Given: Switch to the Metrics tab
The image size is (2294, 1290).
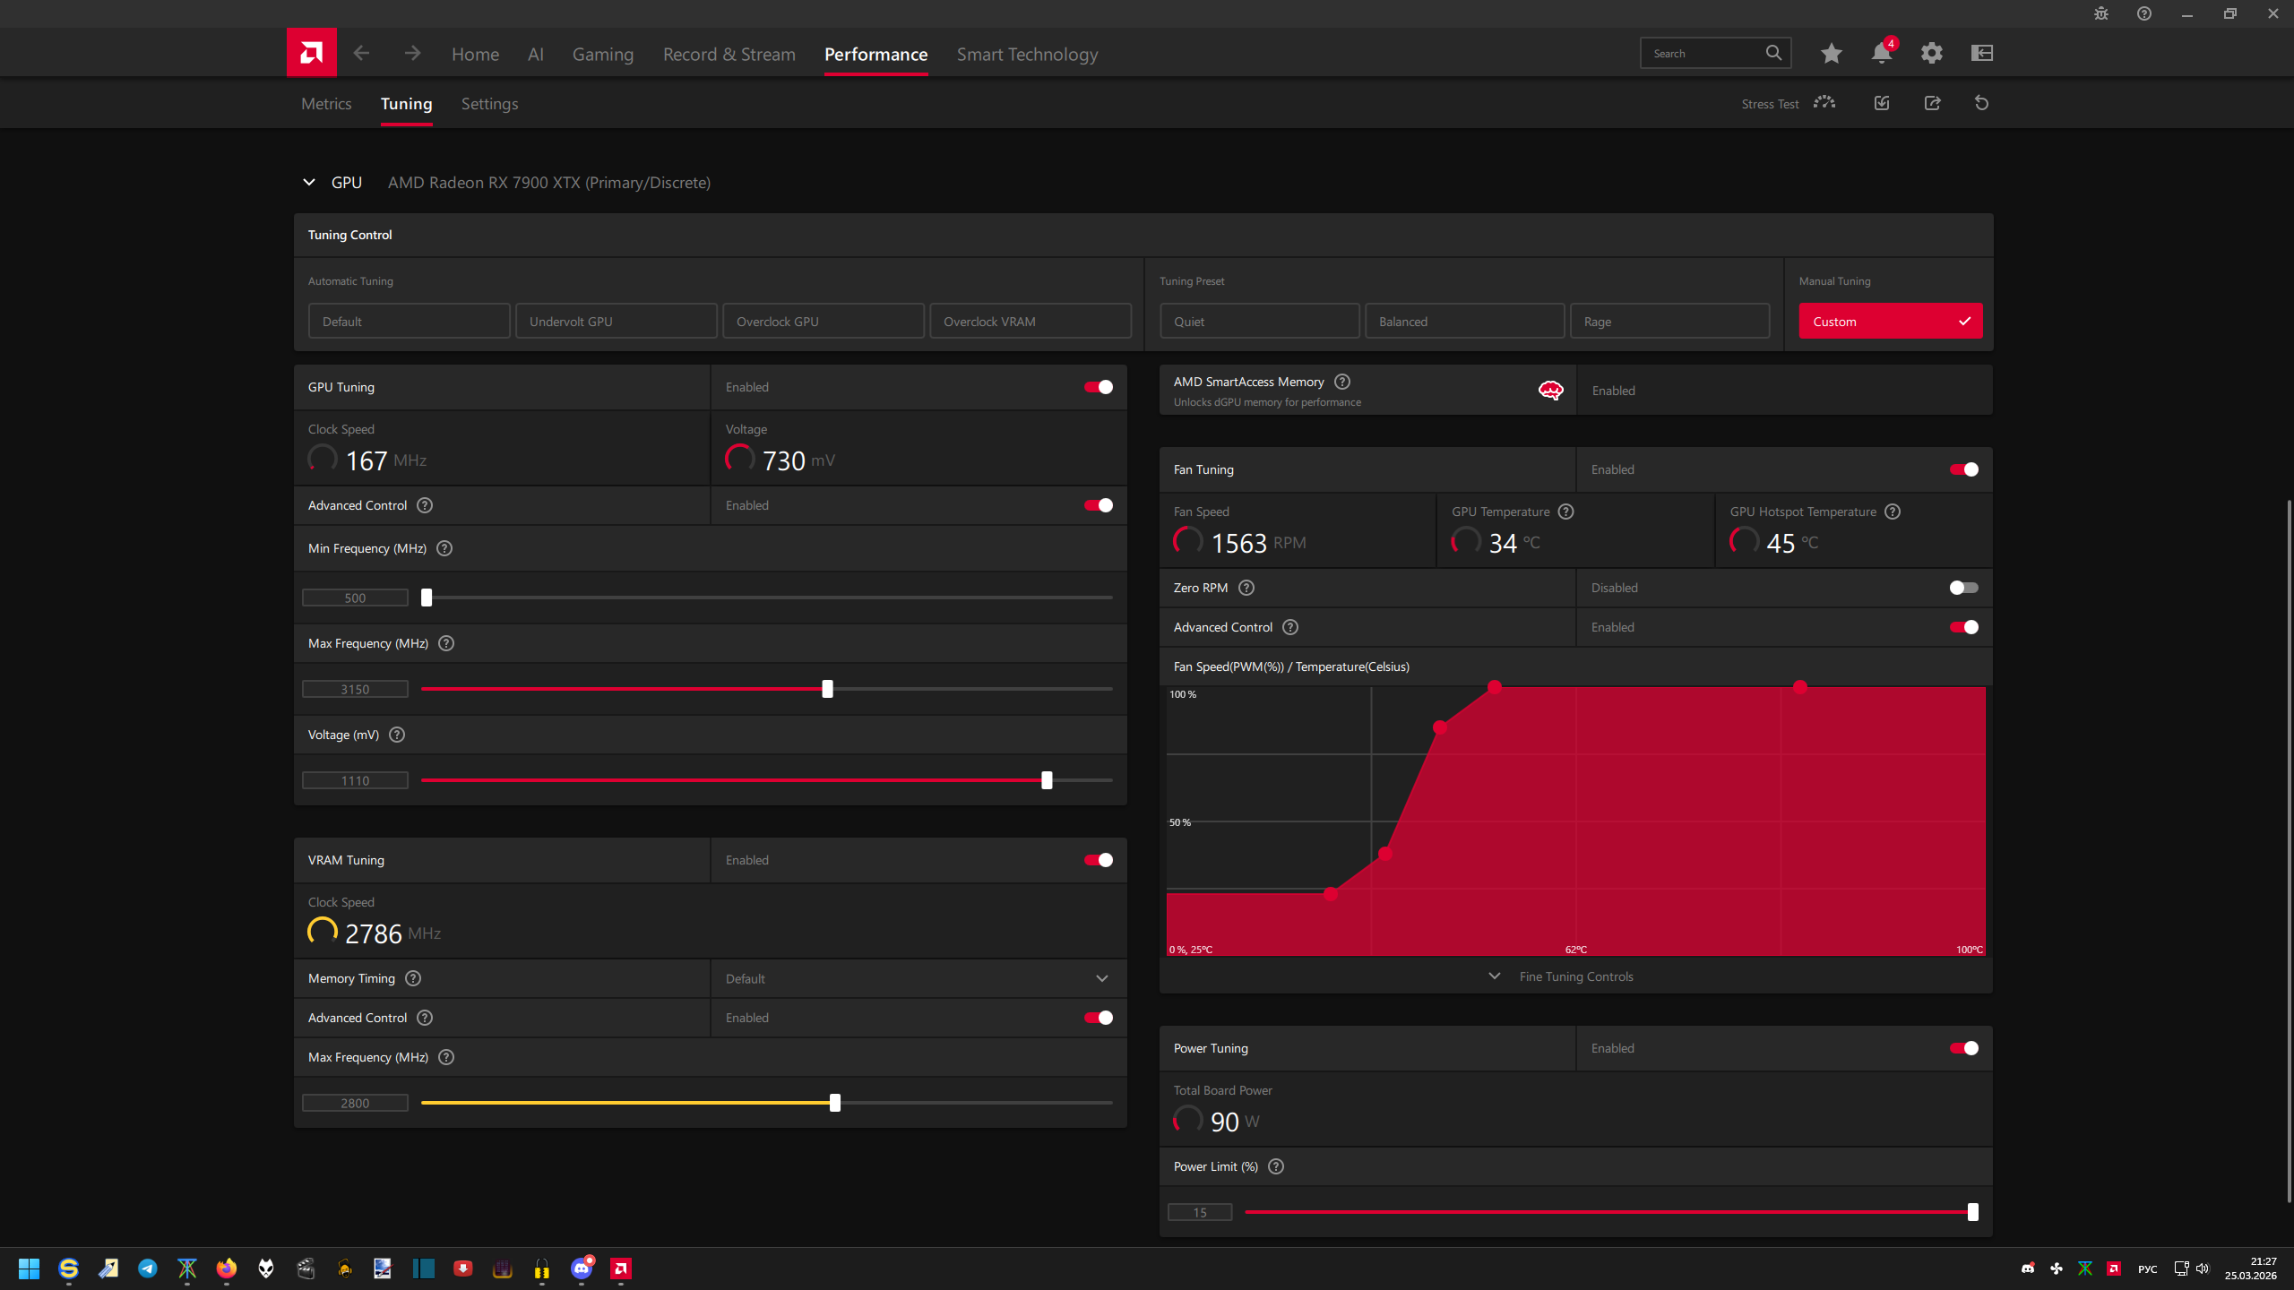Looking at the screenshot, I should (326, 104).
